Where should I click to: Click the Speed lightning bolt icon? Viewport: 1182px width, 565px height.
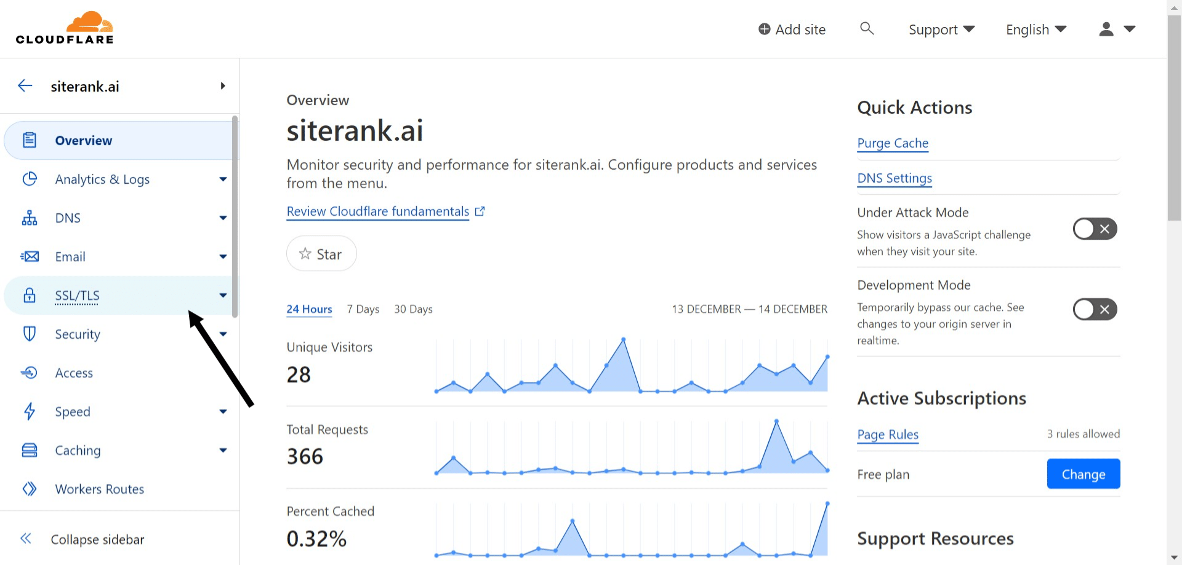click(30, 411)
